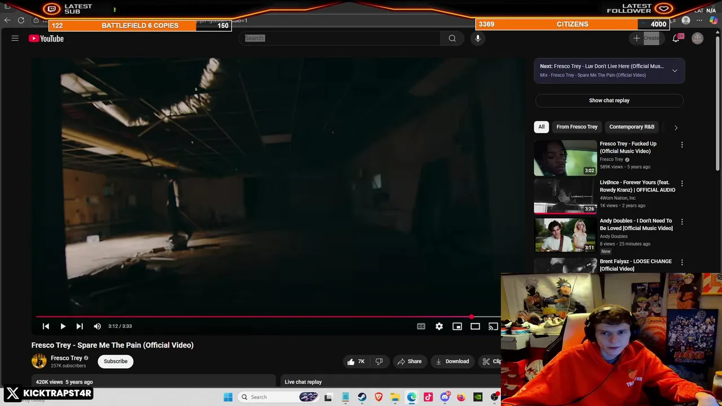Like the video with 7K likes

click(x=356, y=361)
